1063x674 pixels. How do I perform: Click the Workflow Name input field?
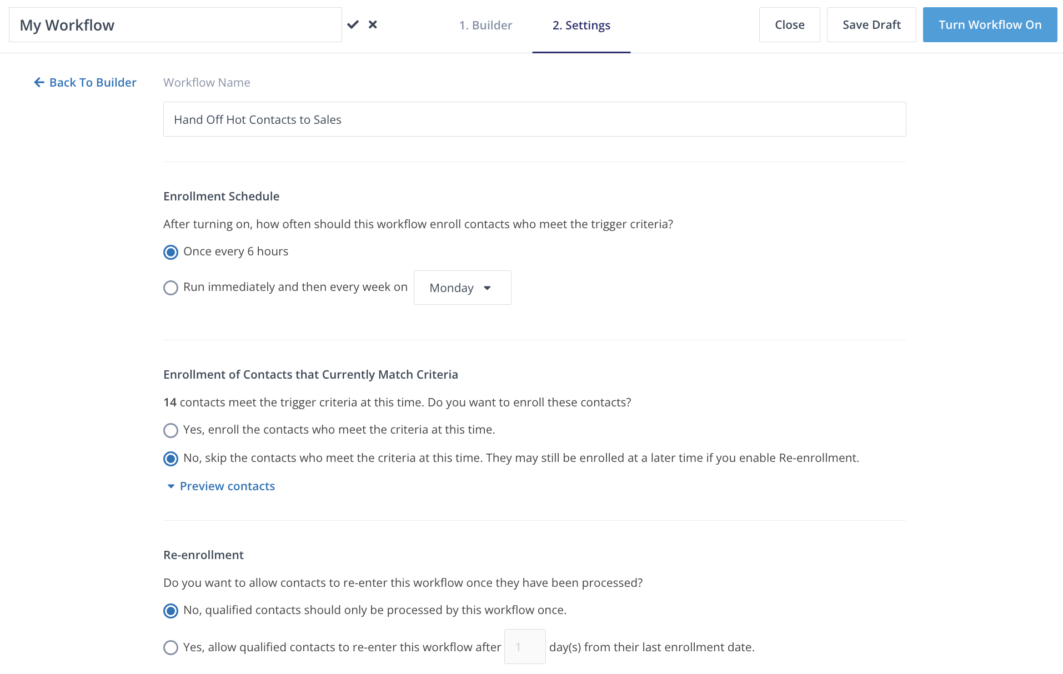pos(534,119)
